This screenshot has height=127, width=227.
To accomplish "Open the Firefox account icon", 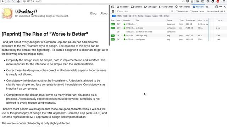I will [208, 1].
